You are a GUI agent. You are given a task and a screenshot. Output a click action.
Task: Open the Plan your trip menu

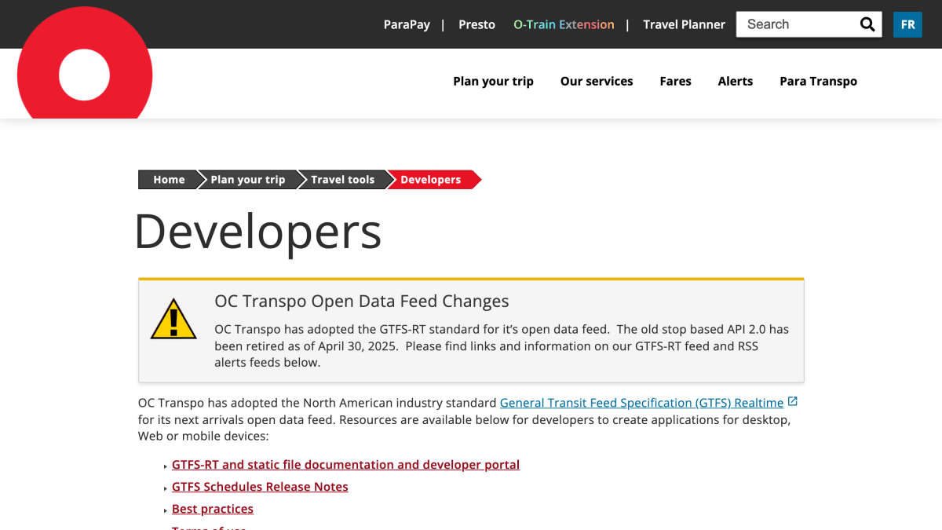tap(493, 81)
